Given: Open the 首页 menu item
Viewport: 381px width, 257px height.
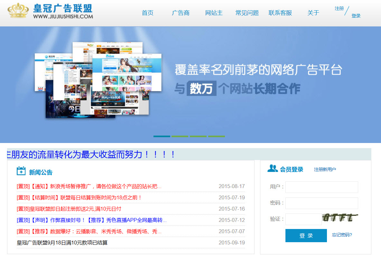Looking at the screenshot, I should [147, 13].
